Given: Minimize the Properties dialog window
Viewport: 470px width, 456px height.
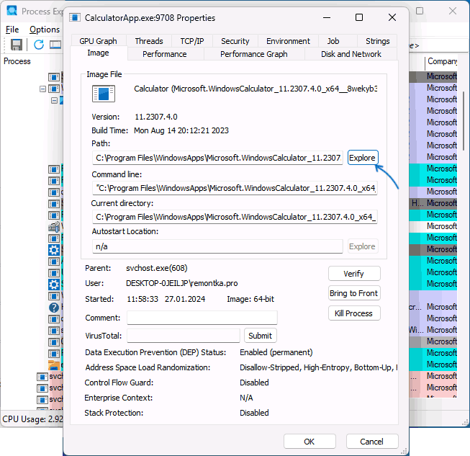Looking at the screenshot, I should (327, 17).
